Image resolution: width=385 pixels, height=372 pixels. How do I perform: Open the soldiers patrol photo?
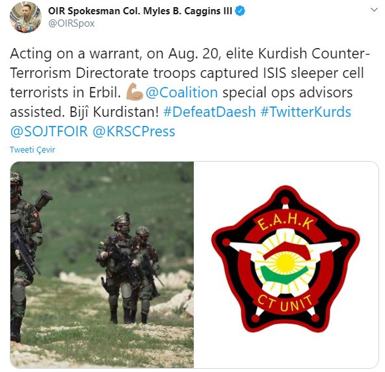click(102, 265)
